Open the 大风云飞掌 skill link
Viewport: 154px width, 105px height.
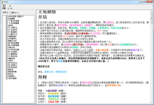[53, 102]
